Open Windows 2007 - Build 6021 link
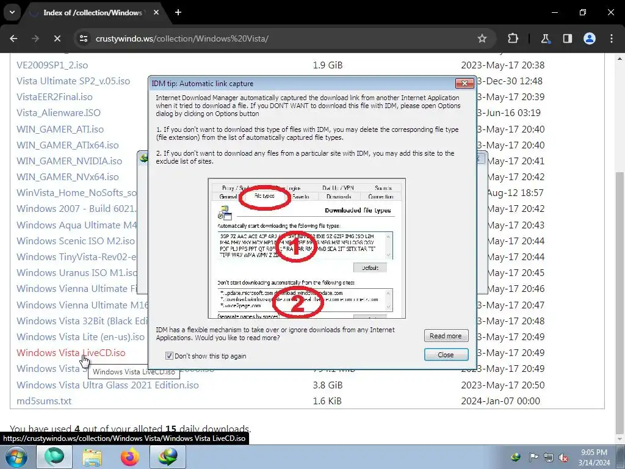 (x=76, y=209)
